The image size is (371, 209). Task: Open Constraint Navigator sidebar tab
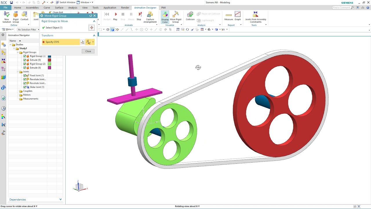[x=3, y=61]
